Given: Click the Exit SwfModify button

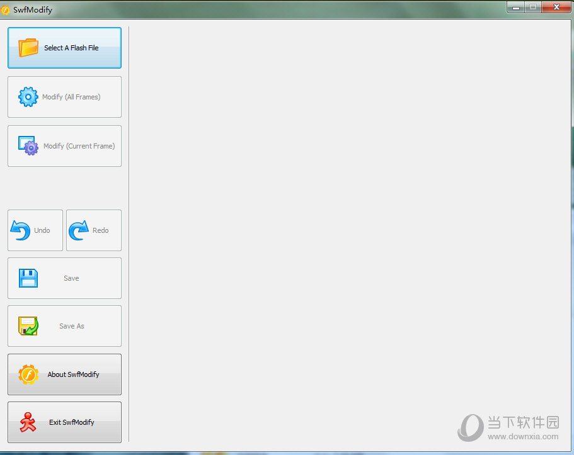Looking at the screenshot, I should [x=64, y=422].
